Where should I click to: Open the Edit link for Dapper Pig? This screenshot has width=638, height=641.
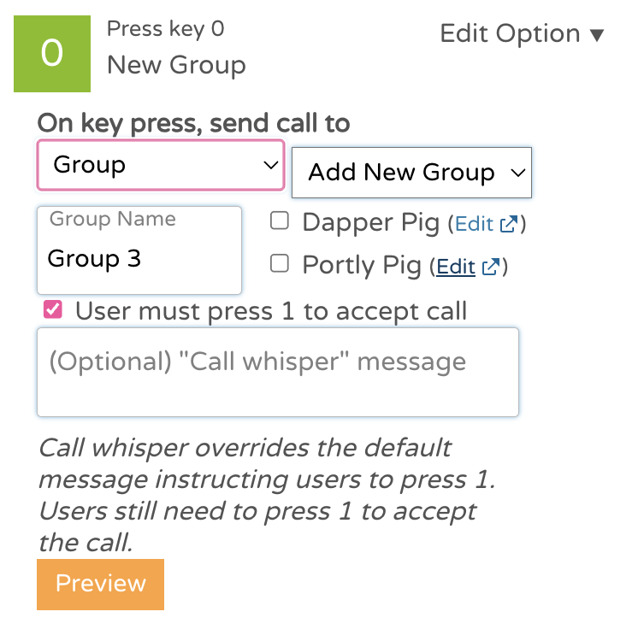click(474, 224)
